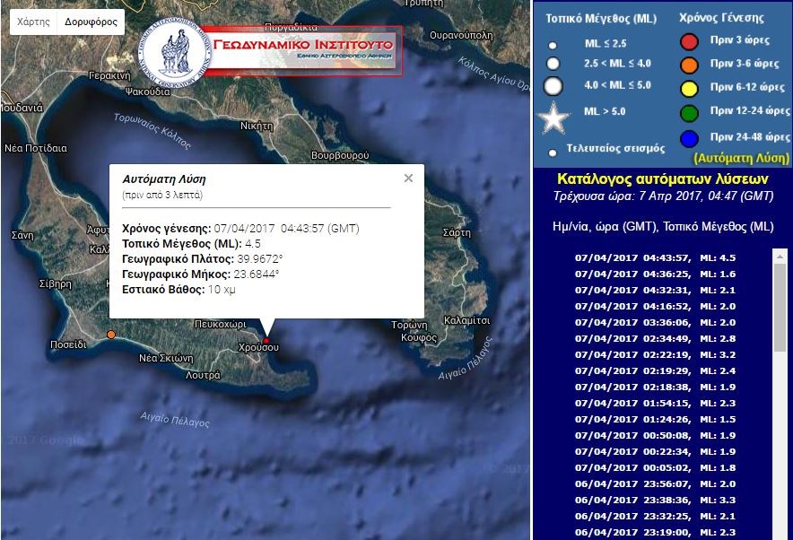Click the red Πριν 3 ώρες legend circle
Image resolution: width=793 pixels, height=540 pixels.
[x=689, y=41]
